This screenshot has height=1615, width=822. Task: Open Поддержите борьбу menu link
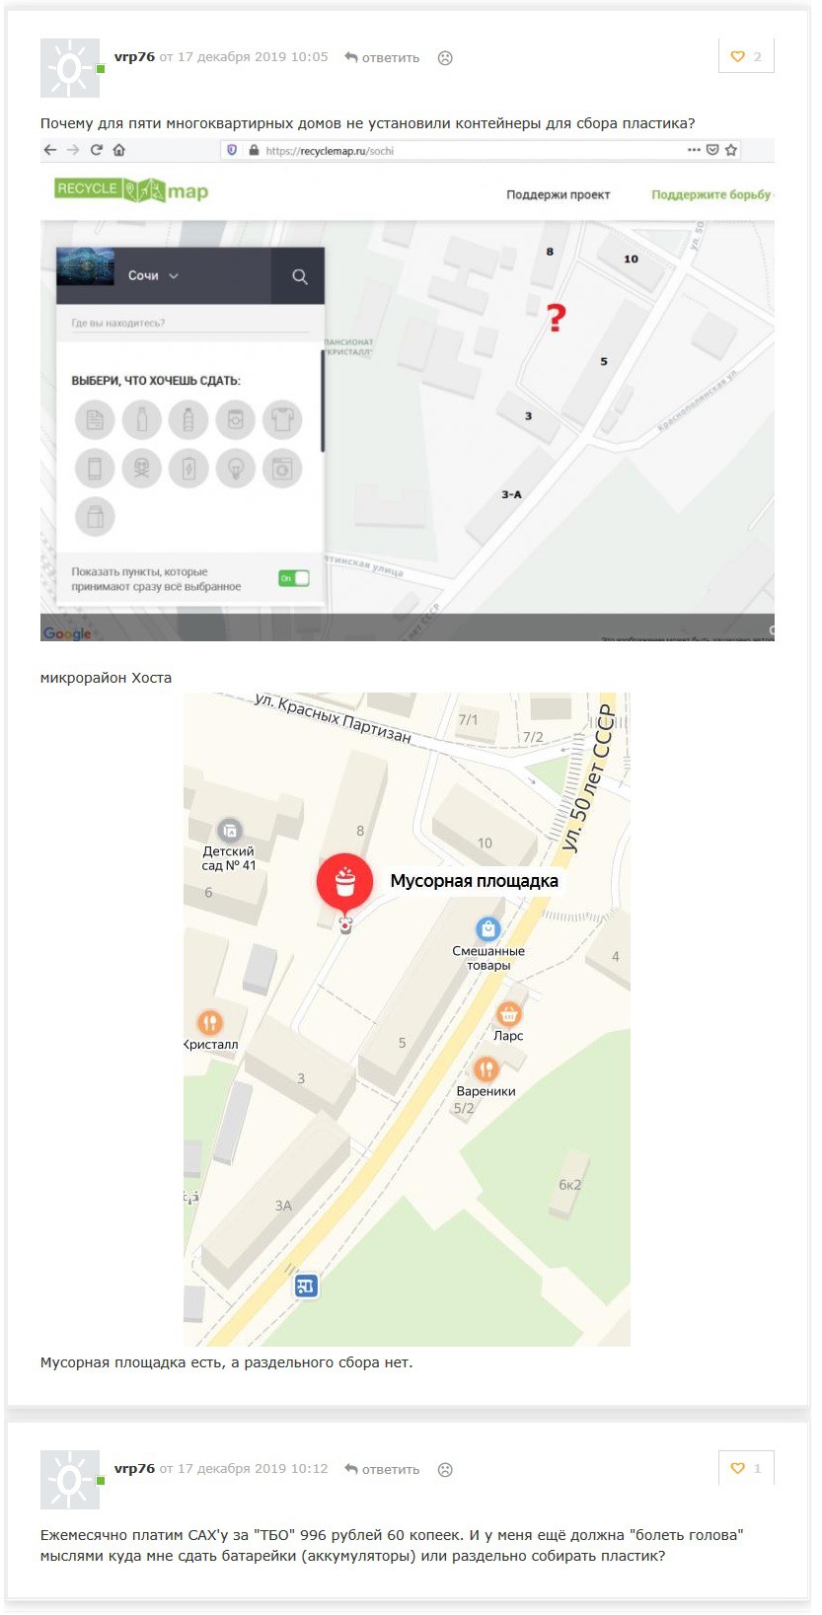[x=711, y=194]
